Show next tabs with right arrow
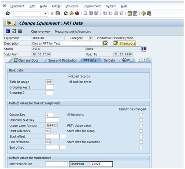Screen dimensions: 185x169 [x=144, y=60]
